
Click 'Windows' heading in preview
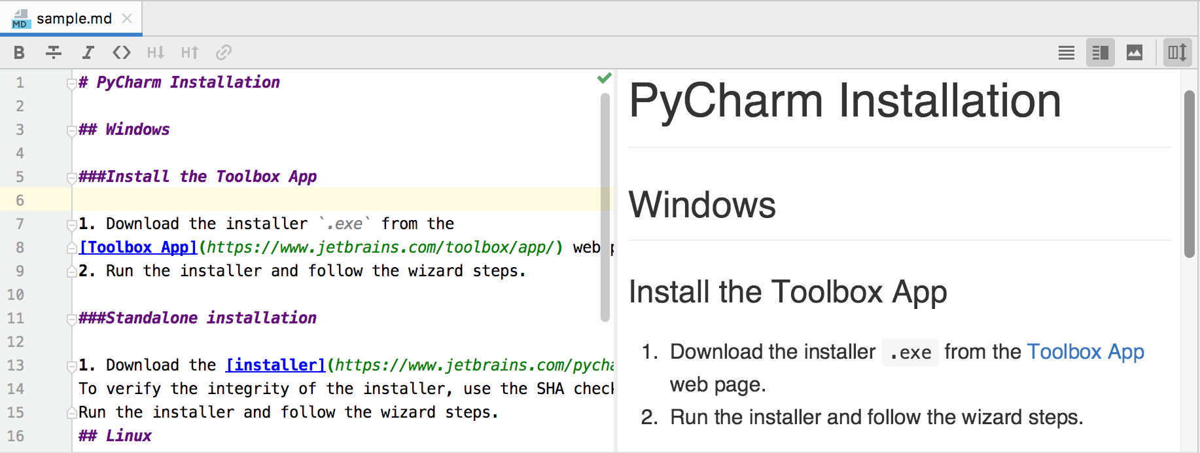(702, 205)
